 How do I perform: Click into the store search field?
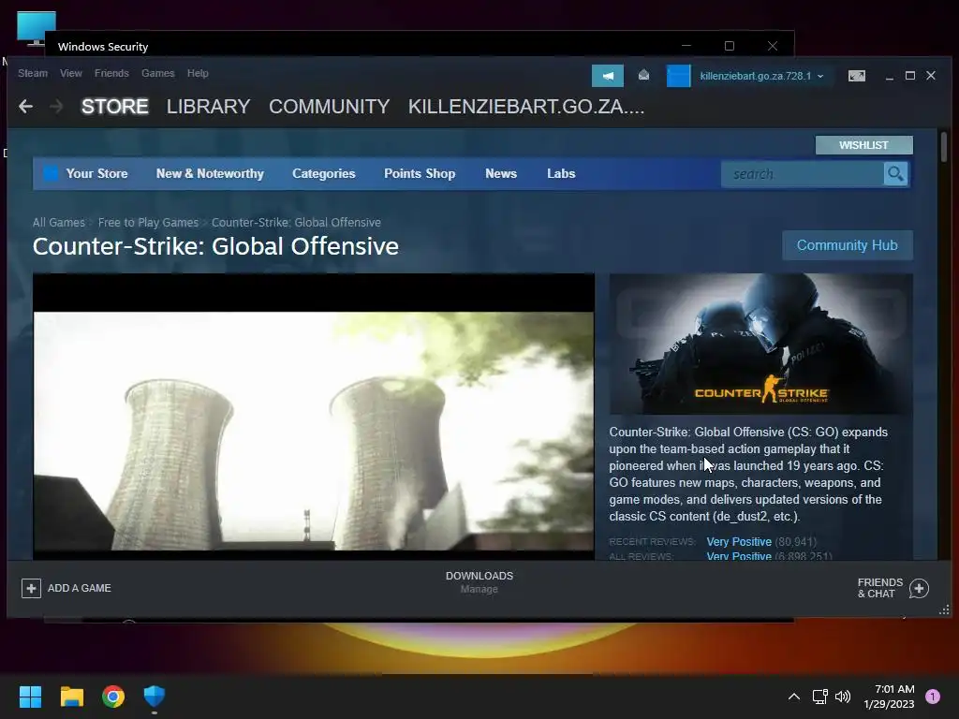803,174
